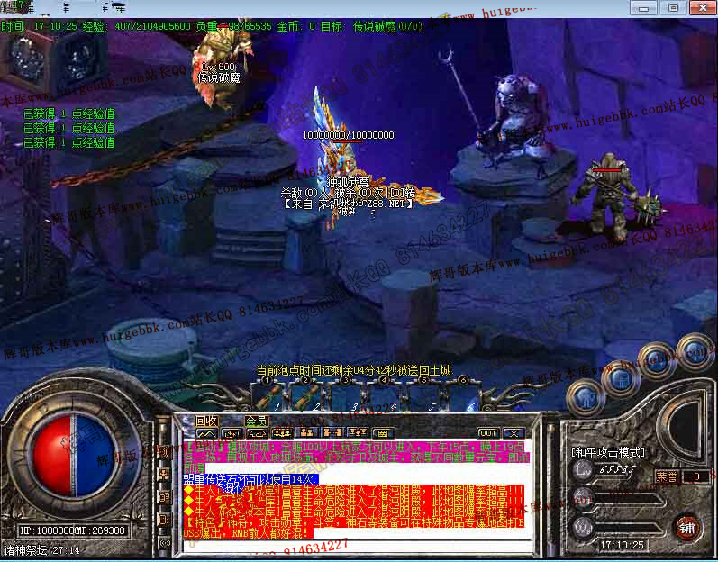Click the 和平攻击模式 attack mode label
Image resolution: width=718 pixels, height=562 pixels.
pyautogui.click(x=609, y=451)
